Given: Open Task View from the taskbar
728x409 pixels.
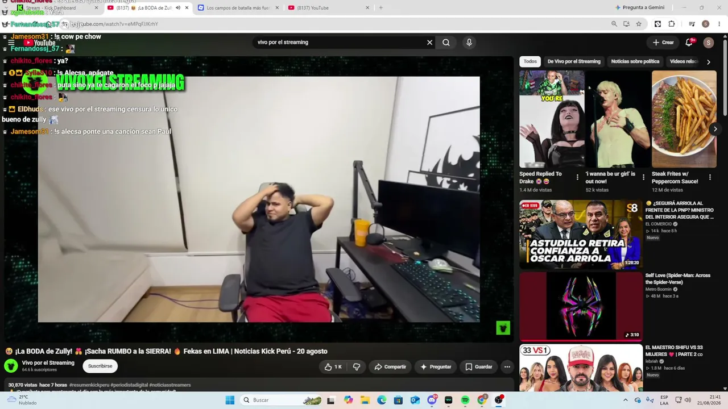Looking at the screenshot, I should click(x=331, y=400).
